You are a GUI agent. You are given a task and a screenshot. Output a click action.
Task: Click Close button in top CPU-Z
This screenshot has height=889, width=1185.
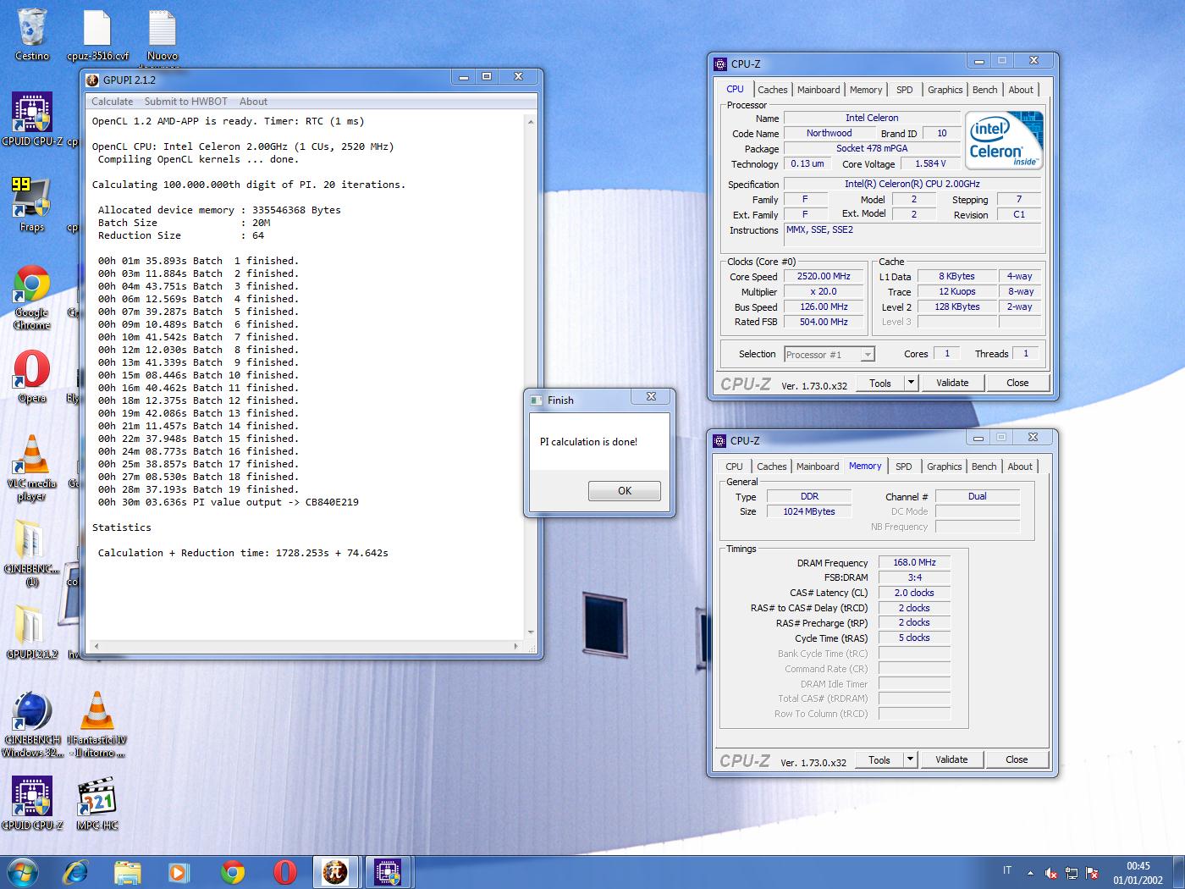(1017, 383)
